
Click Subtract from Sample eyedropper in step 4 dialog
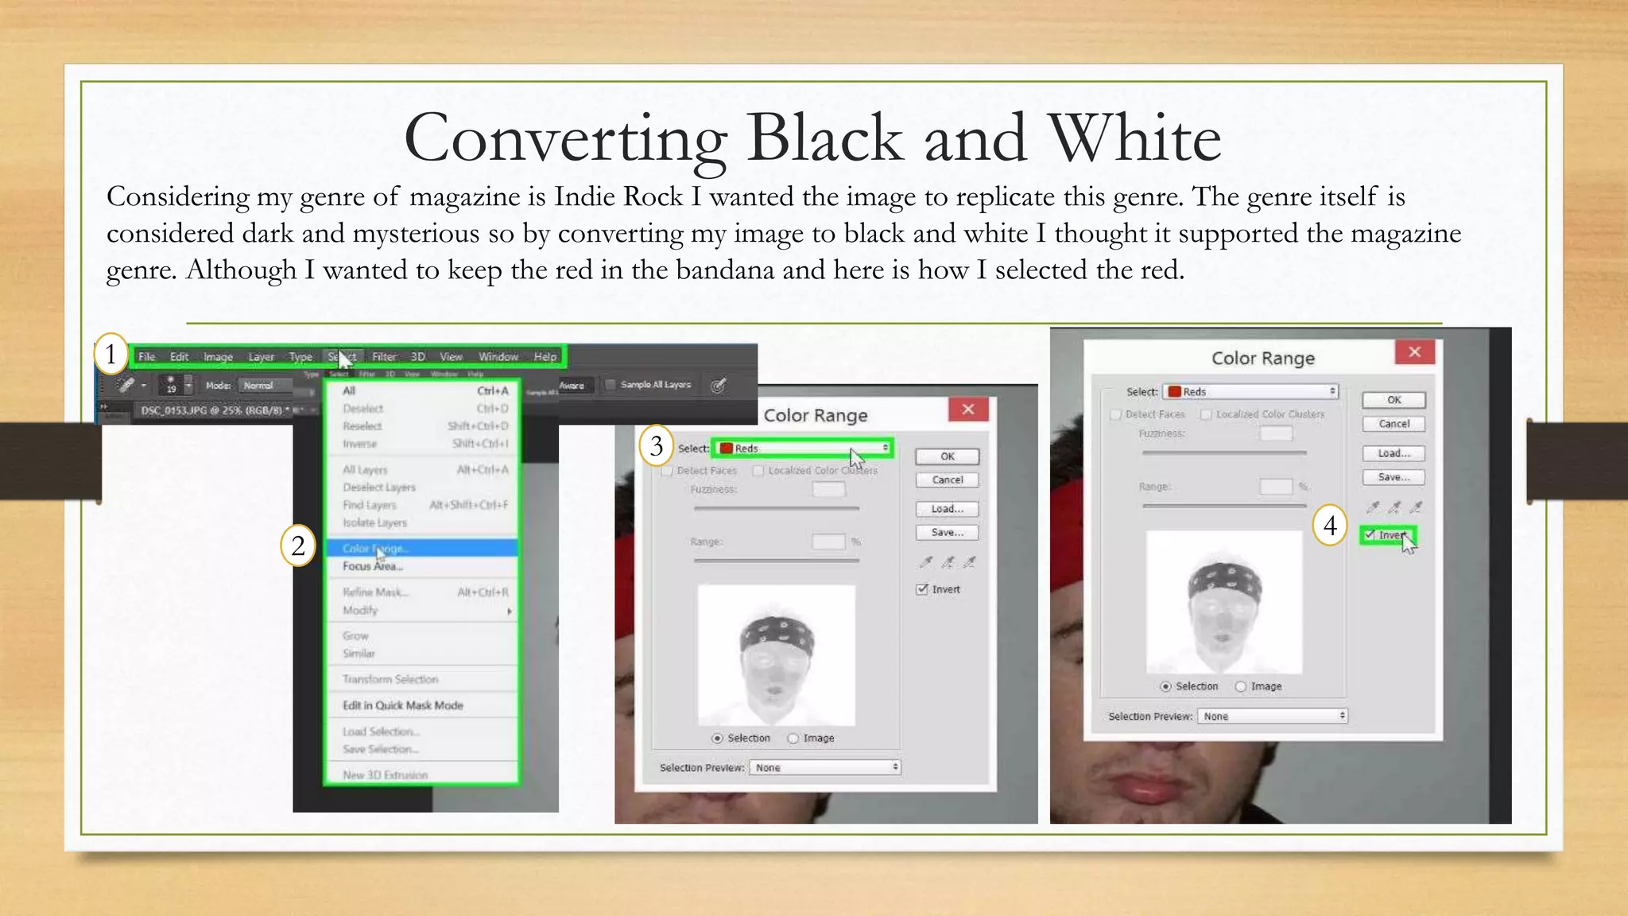(x=1416, y=507)
